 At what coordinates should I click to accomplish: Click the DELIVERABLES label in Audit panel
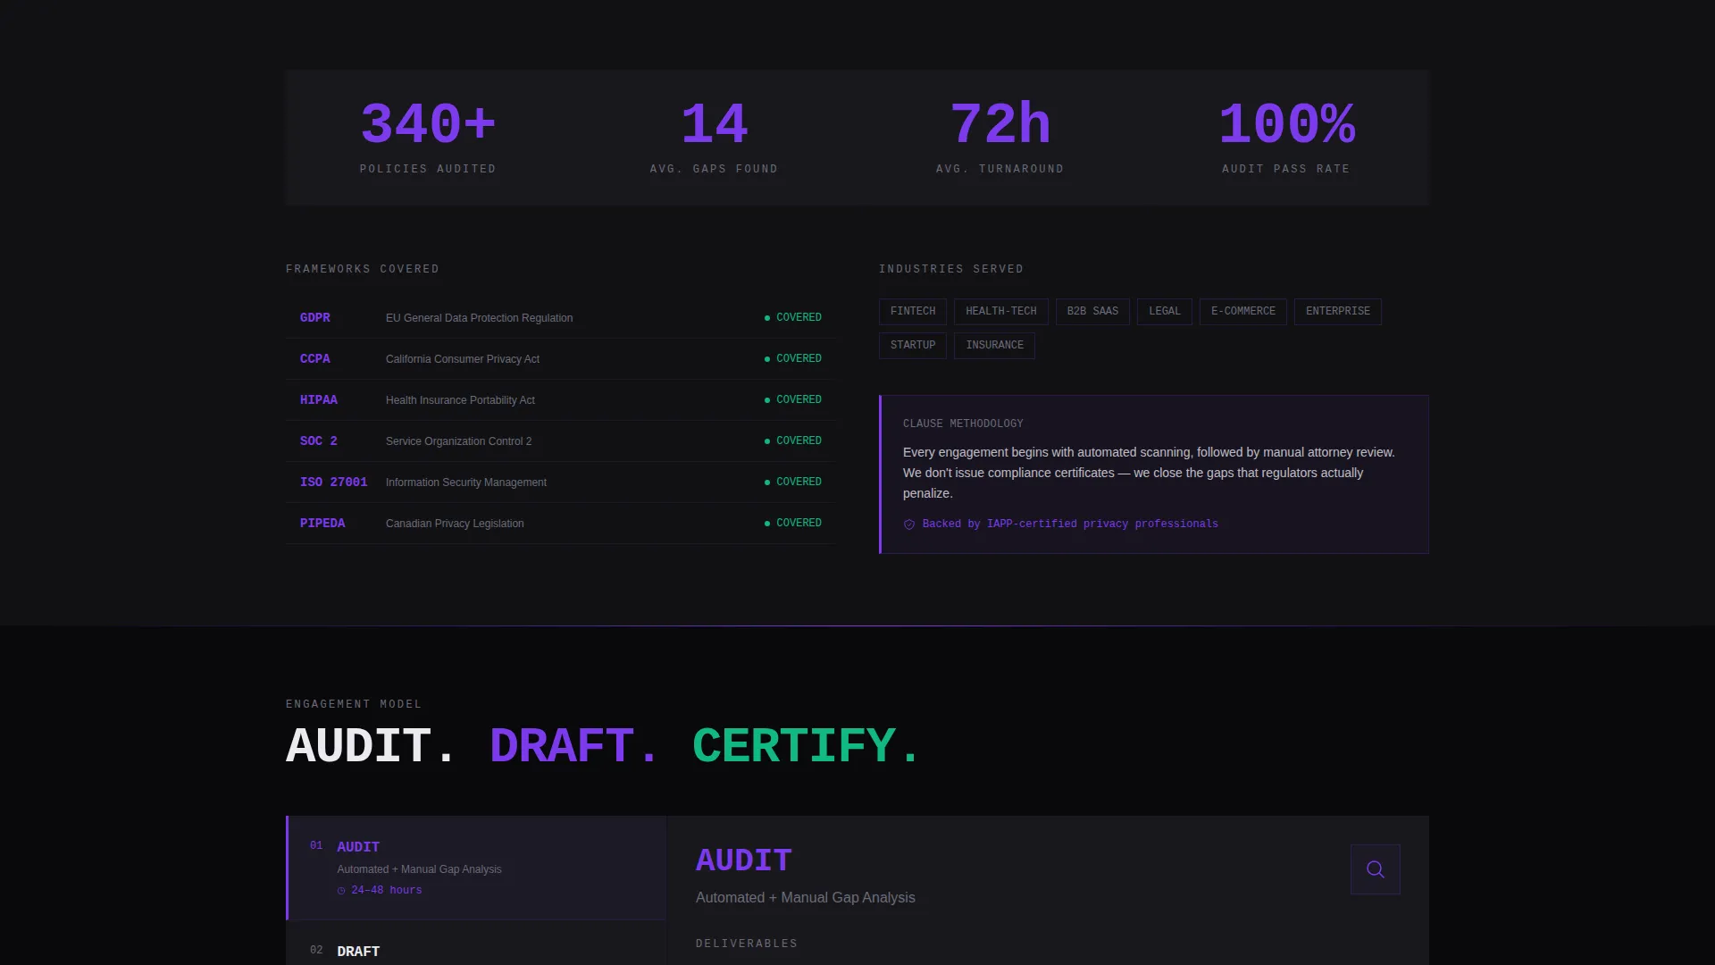pyautogui.click(x=746, y=944)
